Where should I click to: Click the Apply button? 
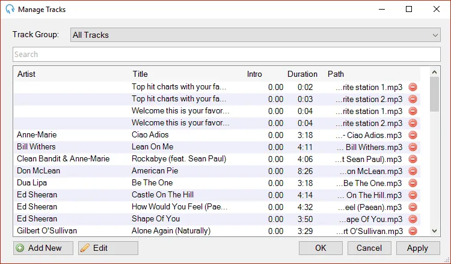418,248
